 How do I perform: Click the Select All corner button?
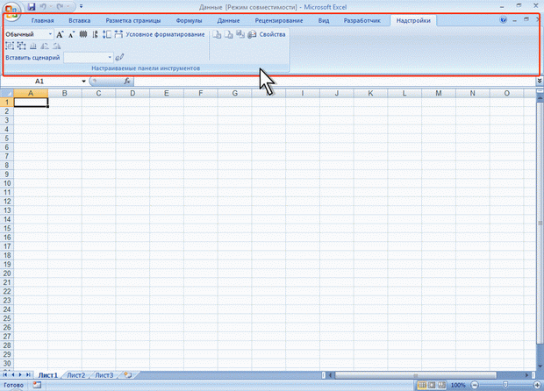(7, 93)
